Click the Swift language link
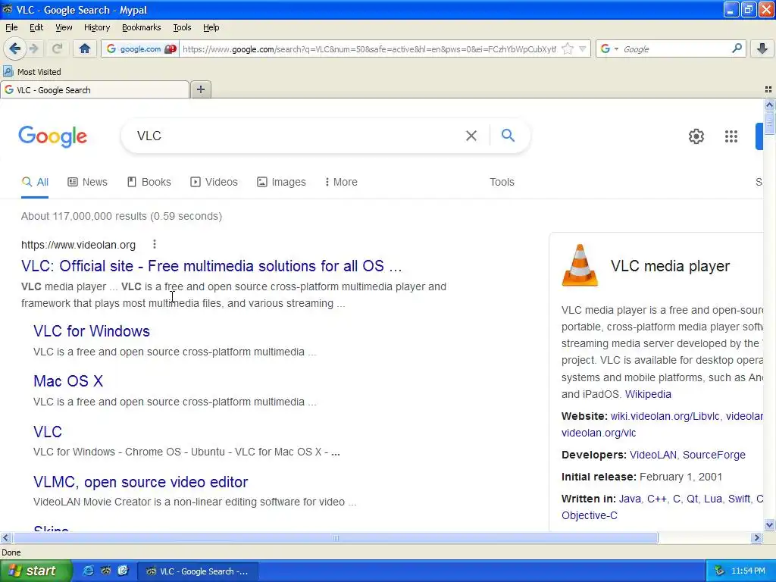Viewport: 776px width, 582px height. tap(739, 499)
